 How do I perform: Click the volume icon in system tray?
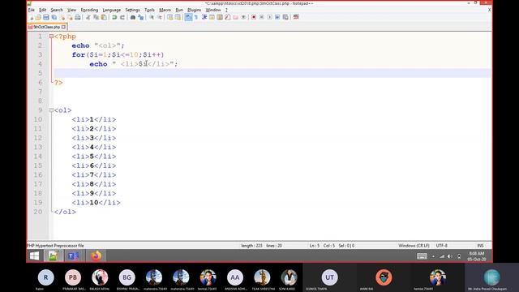point(450,256)
